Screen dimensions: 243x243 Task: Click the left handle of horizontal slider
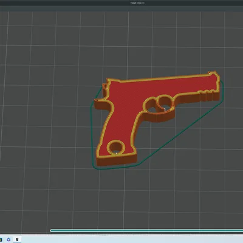[51, 231]
